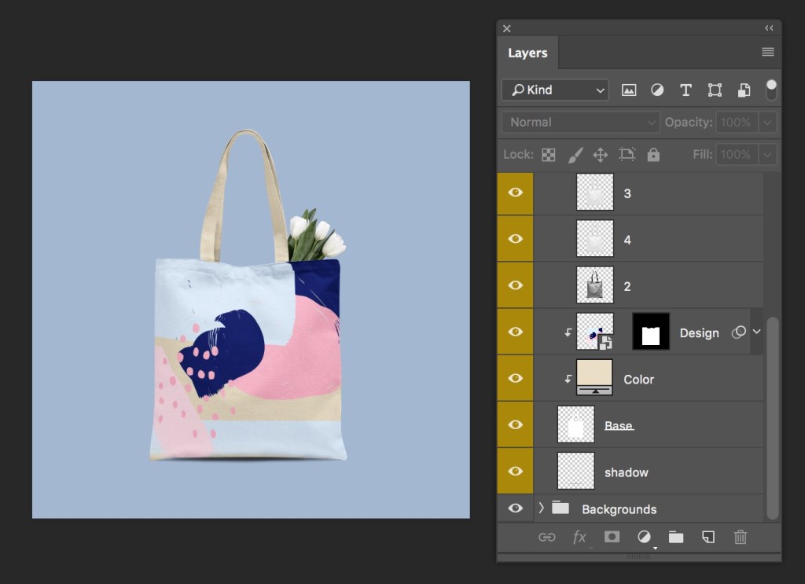Click the Delete layer button
The height and width of the screenshot is (584, 805).
click(740, 538)
